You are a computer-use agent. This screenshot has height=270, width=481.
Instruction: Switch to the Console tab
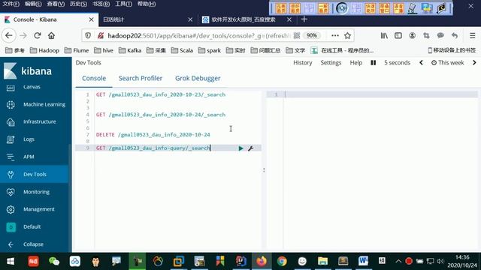coord(94,78)
